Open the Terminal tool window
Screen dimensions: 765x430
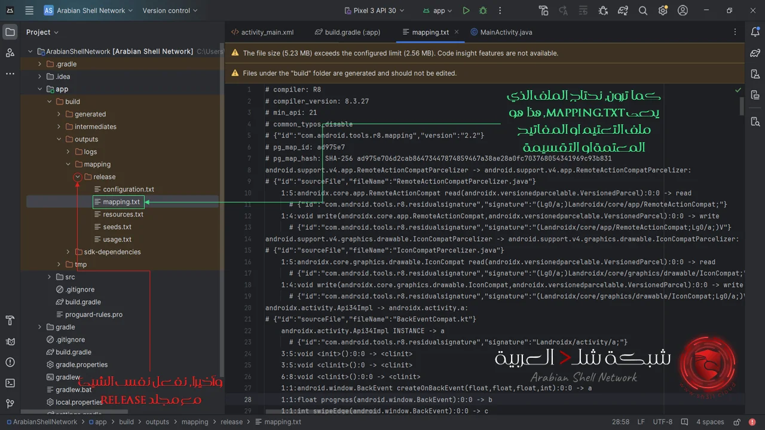click(10, 383)
